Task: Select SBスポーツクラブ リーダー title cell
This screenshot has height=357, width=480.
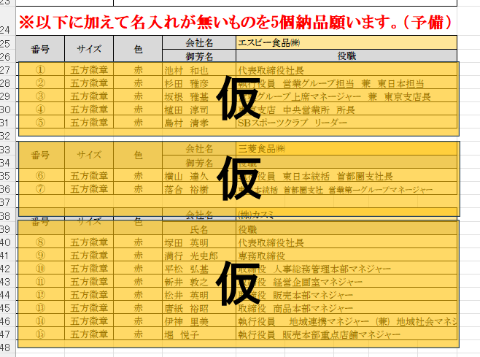Action: point(347,123)
